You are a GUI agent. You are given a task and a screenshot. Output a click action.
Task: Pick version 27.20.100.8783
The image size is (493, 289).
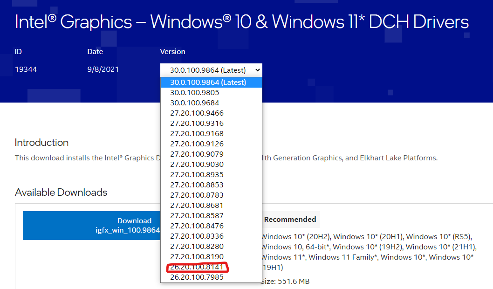tap(211, 195)
